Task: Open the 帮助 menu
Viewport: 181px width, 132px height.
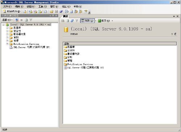Action: pos(78,7)
